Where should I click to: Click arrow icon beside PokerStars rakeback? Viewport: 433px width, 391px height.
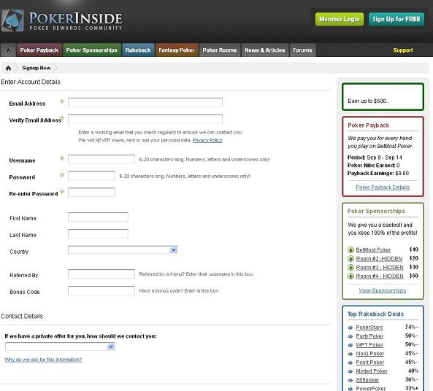[x=350, y=328]
